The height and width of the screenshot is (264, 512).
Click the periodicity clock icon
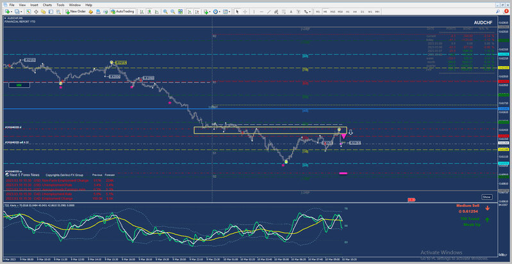(x=215, y=12)
